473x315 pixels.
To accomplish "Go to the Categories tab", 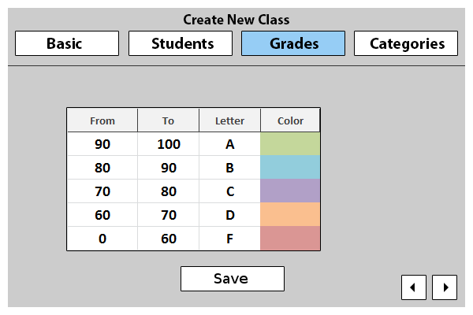I will [x=406, y=43].
